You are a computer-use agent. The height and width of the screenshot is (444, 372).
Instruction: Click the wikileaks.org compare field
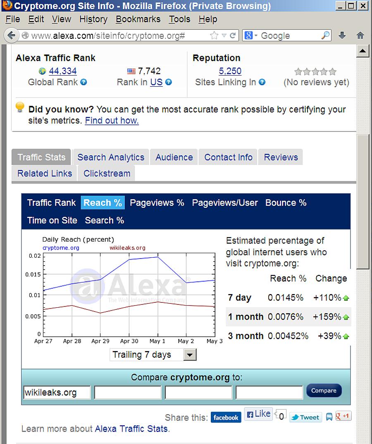pos(57,392)
